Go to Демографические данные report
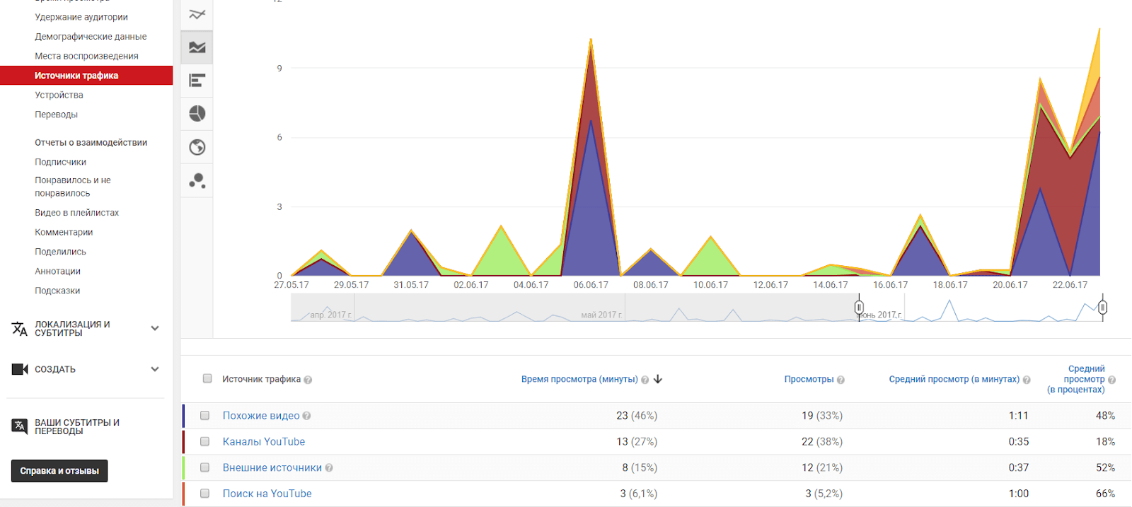 pos(91,36)
